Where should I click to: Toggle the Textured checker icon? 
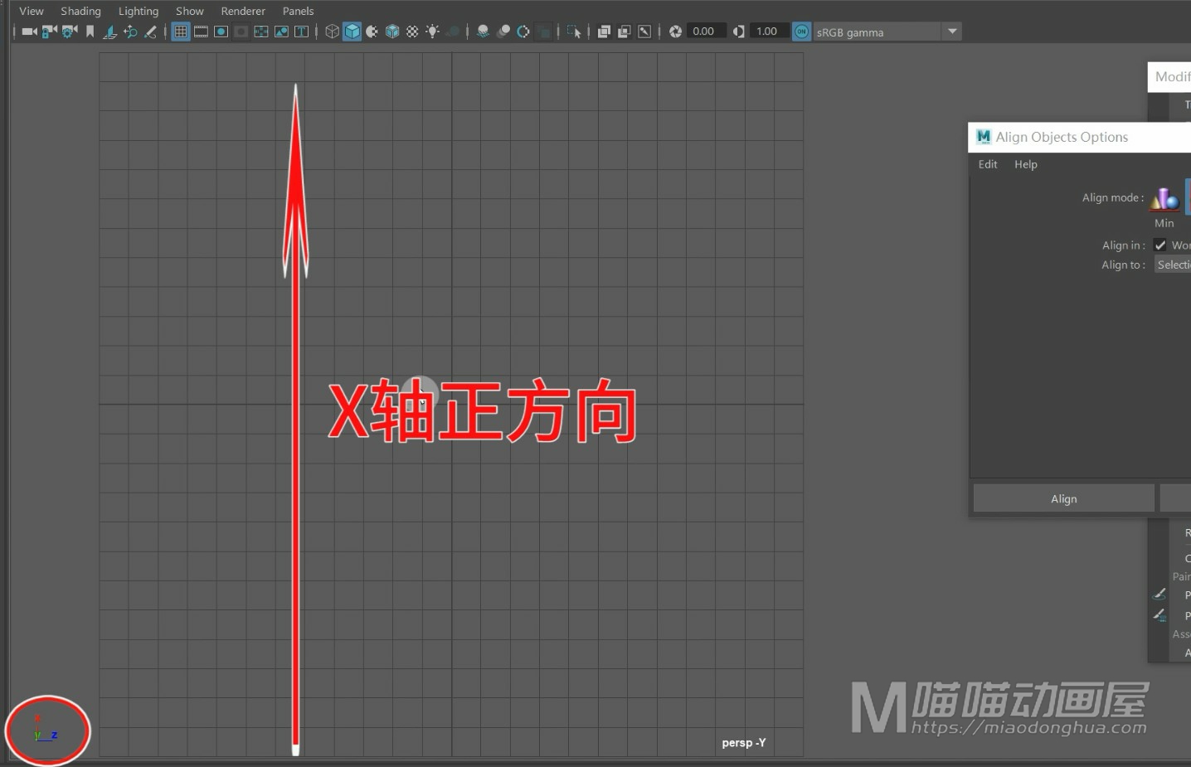(x=412, y=32)
